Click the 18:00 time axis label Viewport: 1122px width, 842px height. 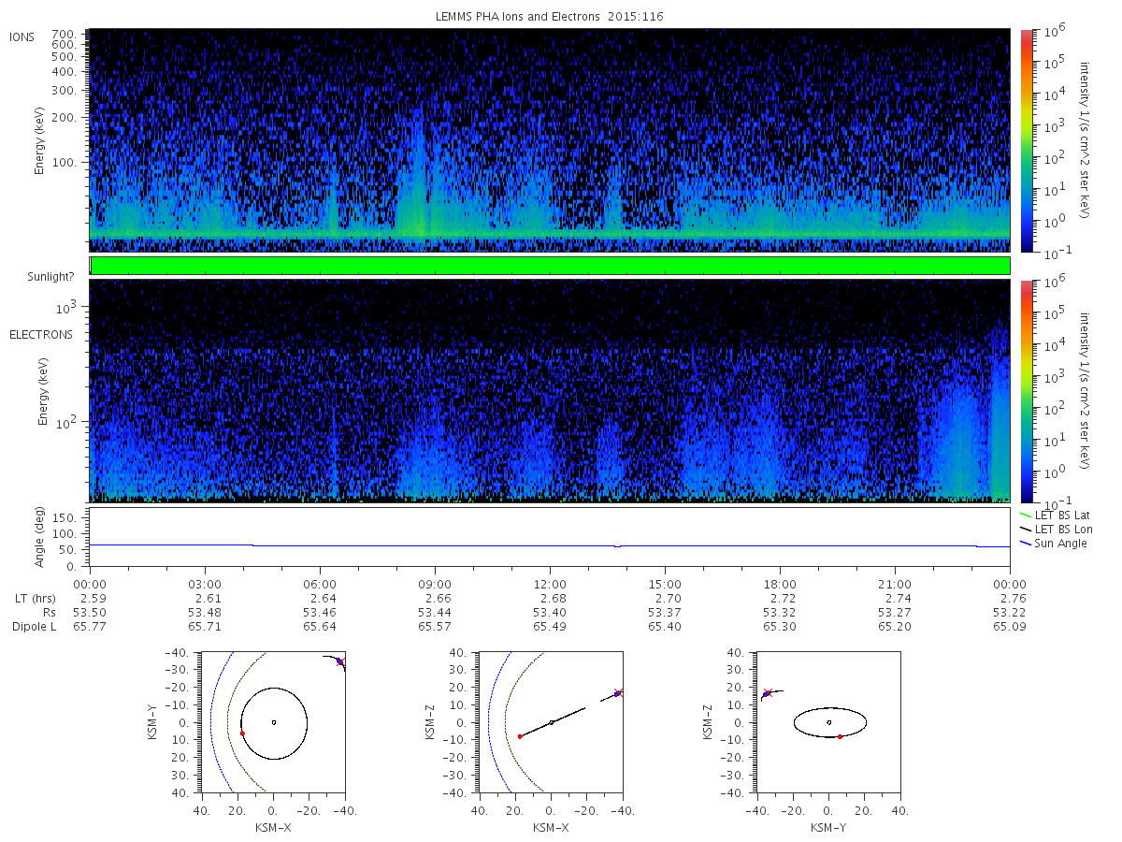point(780,584)
